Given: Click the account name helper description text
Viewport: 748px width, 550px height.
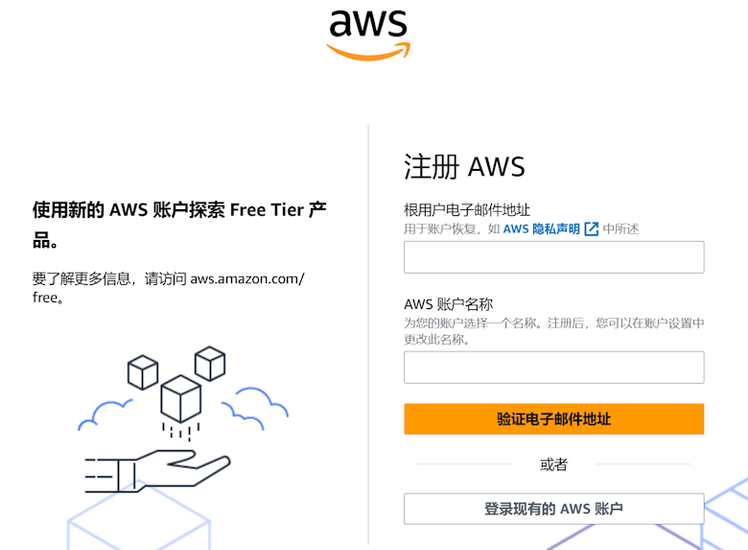Looking at the screenshot, I should coord(554,331).
